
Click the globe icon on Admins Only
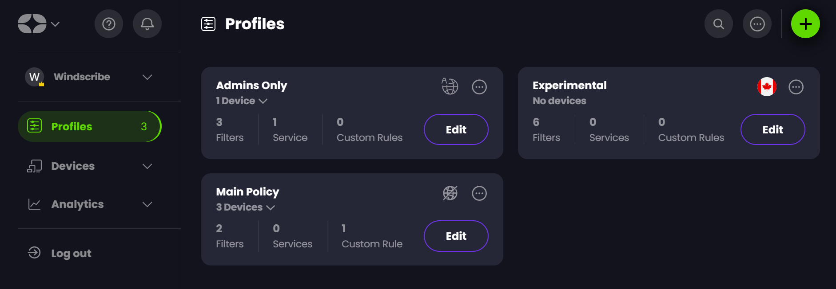tap(450, 86)
